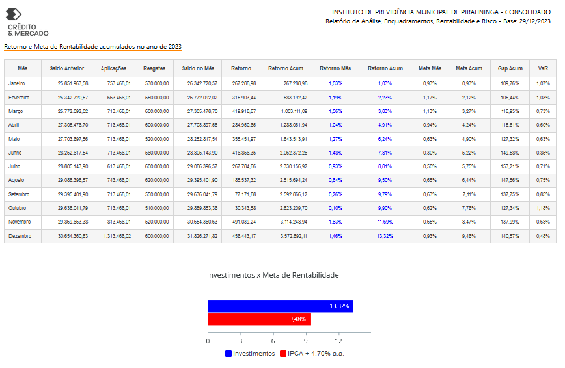565x368 pixels.
Task: Click the Mês column header
Action: 22,68
